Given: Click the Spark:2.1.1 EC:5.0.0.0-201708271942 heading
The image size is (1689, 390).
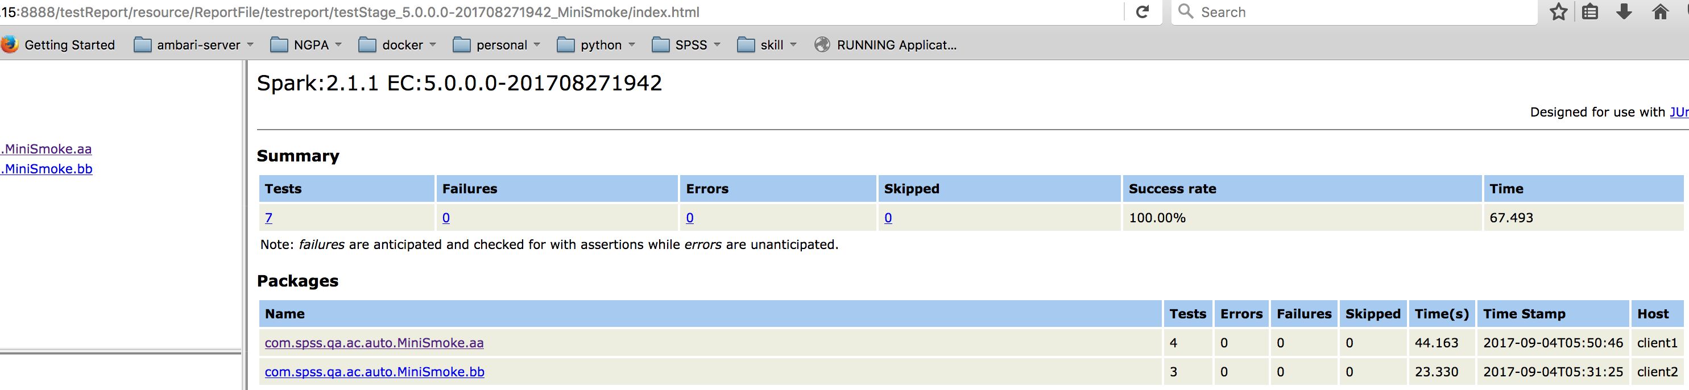Looking at the screenshot, I should coord(459,83).
